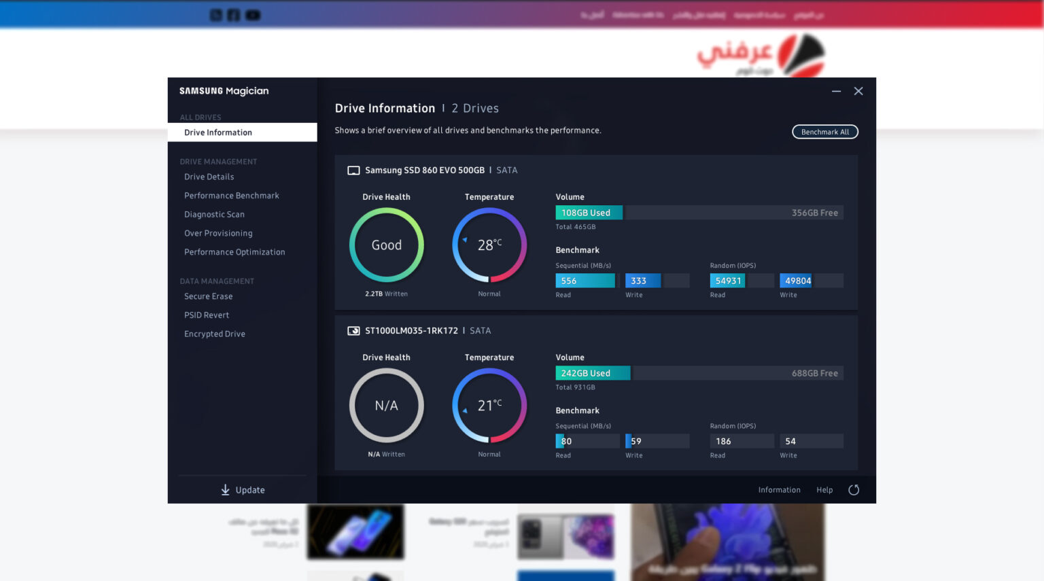Click the 21°C temperature gauge
1044x581 pixels.
pyautogui.click(x=489, y=406)
